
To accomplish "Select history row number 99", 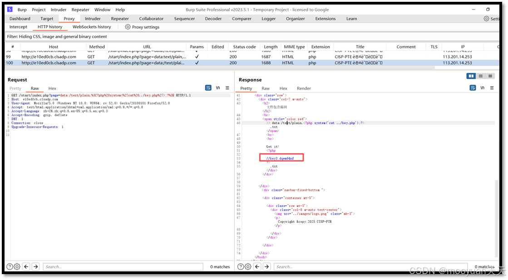I will 252,57.
